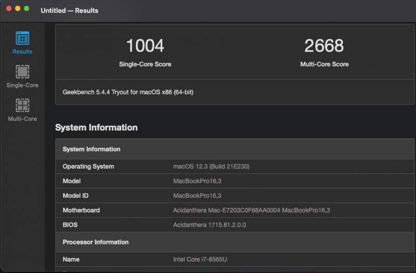Screen dimensions: 416x273
Task: Open the Results view icon in sidebar
Action: coord(22,38)
